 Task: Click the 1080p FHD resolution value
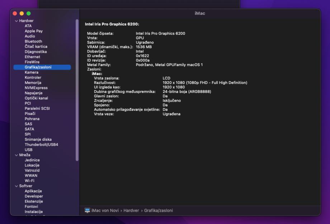(x=205, y=83)
